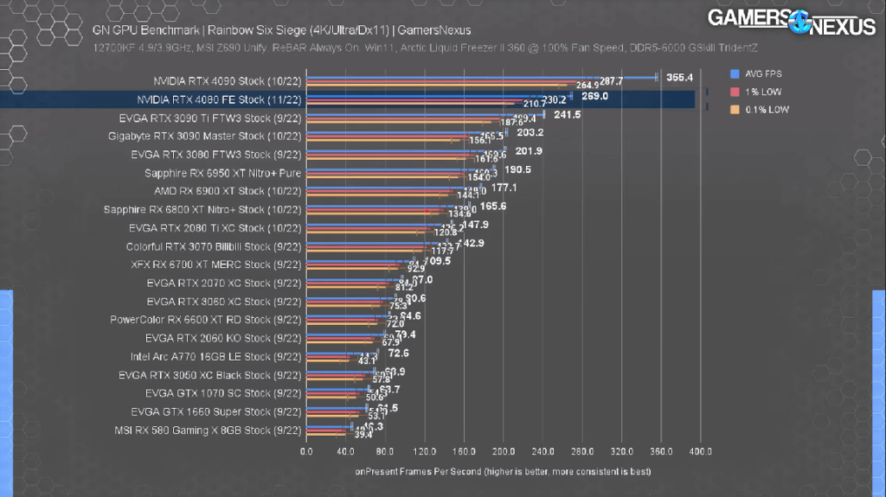The width and height of the screenshot is (886, 497).
Task: Click the x-axis tick label '0.0'
Action: tap(306, 452)
